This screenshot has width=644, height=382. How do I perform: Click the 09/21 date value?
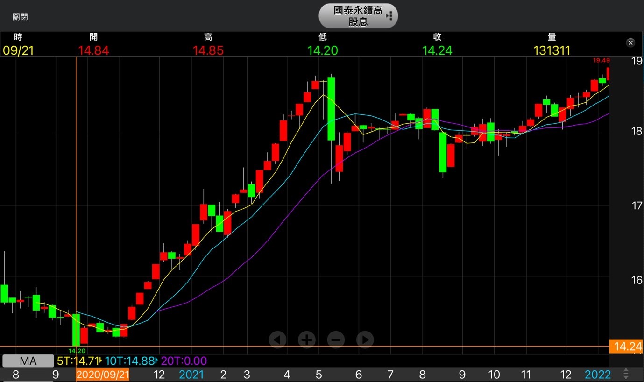[x=18, y=50]
